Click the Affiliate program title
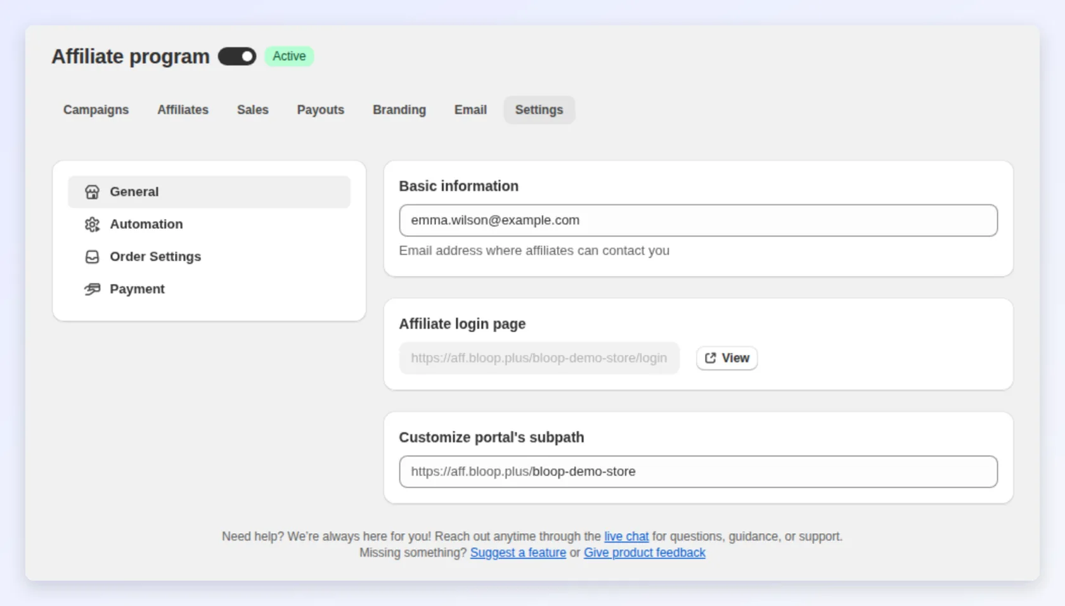 pyautogui.click(x=131, y=56)
